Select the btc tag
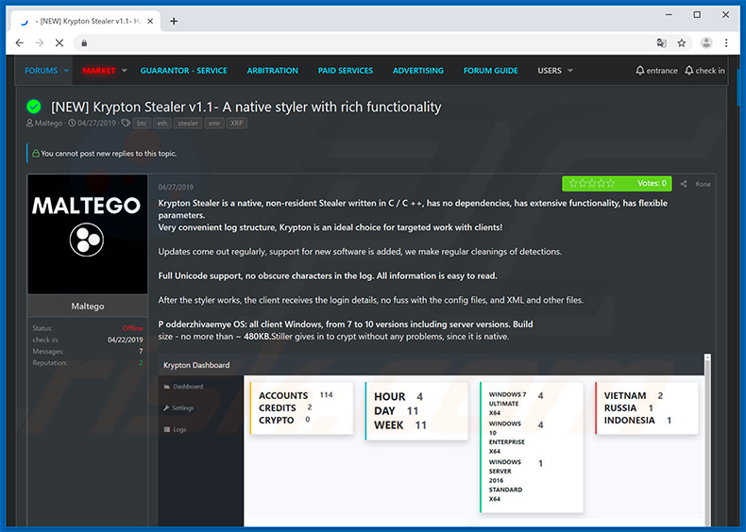This screenshot has height=532, width=746. point(142,124)
